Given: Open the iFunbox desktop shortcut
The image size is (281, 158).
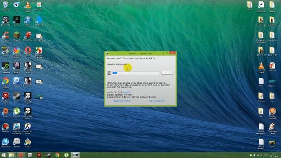Looking at the screenshot, I should click(17, 143).
